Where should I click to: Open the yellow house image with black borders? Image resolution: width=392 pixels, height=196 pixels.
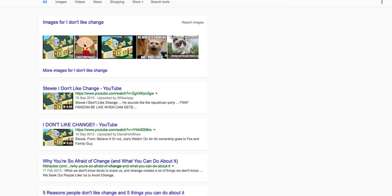pyautogui.click(x=117, y=47)
